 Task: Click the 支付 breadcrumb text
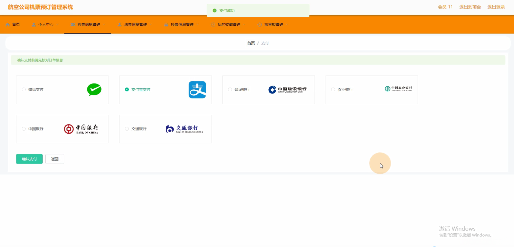click(265, 43)
